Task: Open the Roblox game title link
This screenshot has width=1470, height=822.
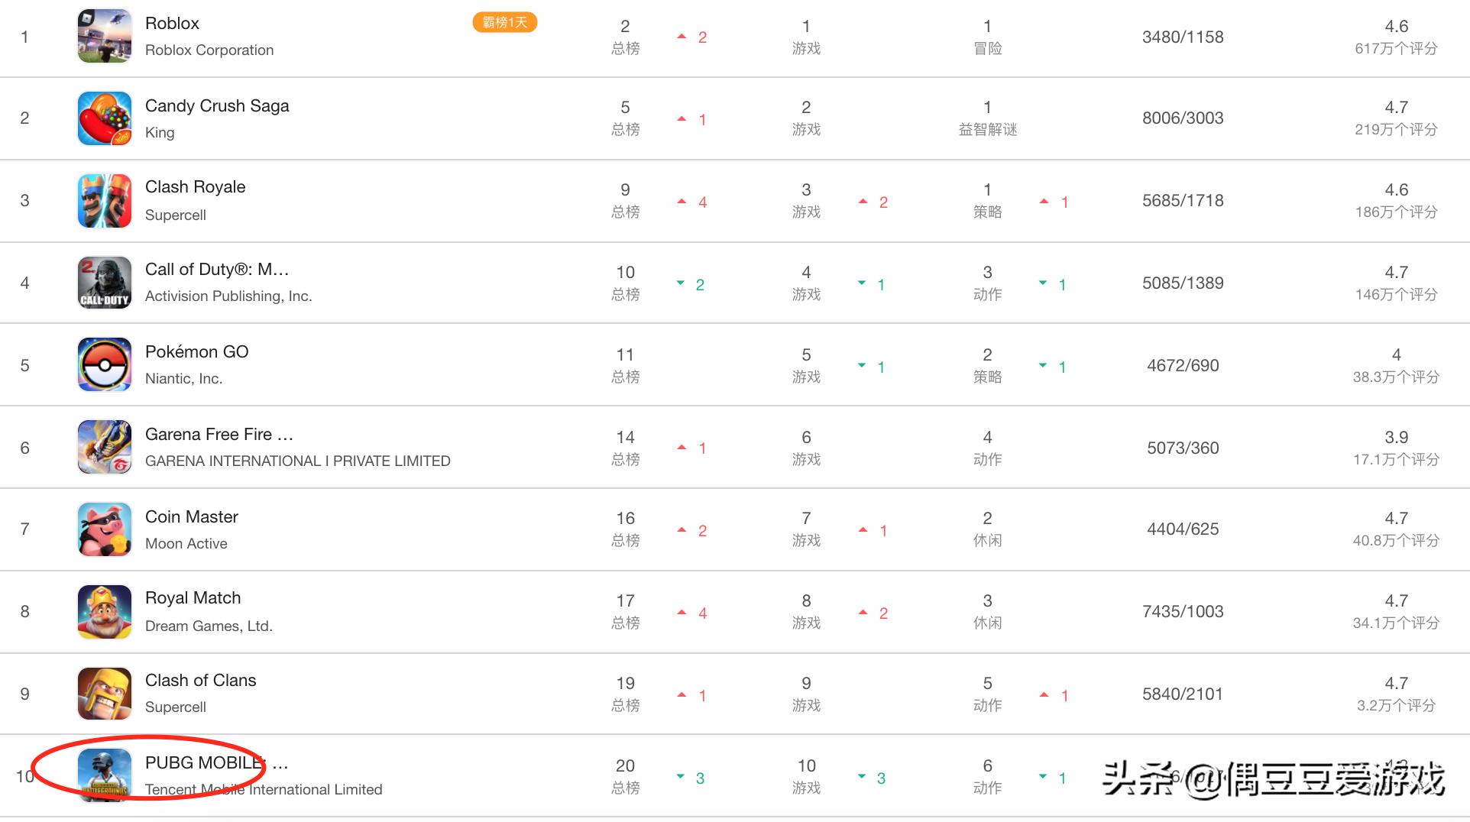Action: point(172,23)
